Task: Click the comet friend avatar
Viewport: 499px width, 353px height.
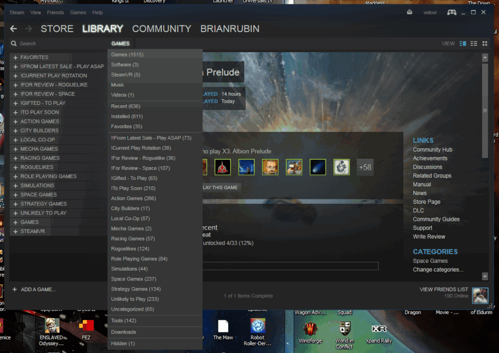Action: 318,167
